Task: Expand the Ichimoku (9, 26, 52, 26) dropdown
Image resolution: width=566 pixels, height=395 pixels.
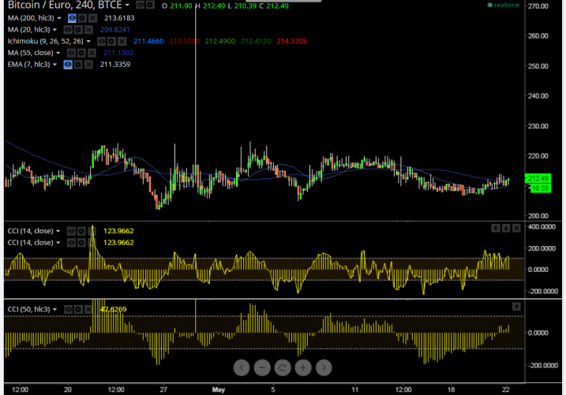Action: (x=88, y=41)
